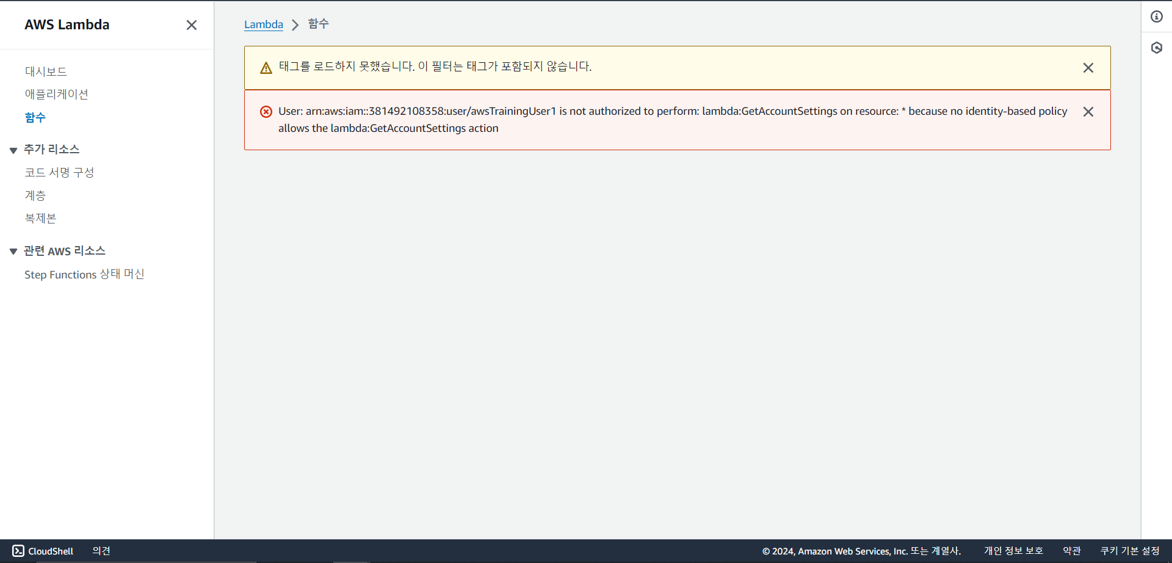Open 애플리케이션 in the sidebar
This screenshot has width=1172, height=563.
(56, 94)
